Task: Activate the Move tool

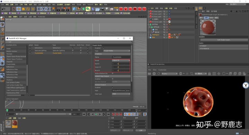Action: [x=19, y=9]
